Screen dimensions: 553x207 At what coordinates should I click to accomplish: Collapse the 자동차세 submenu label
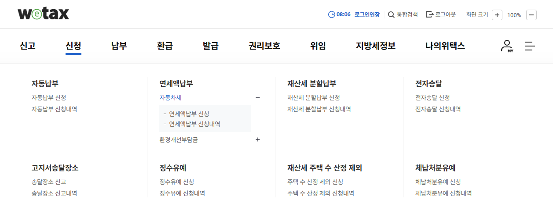pyautogui.click(x=171, y=98)
